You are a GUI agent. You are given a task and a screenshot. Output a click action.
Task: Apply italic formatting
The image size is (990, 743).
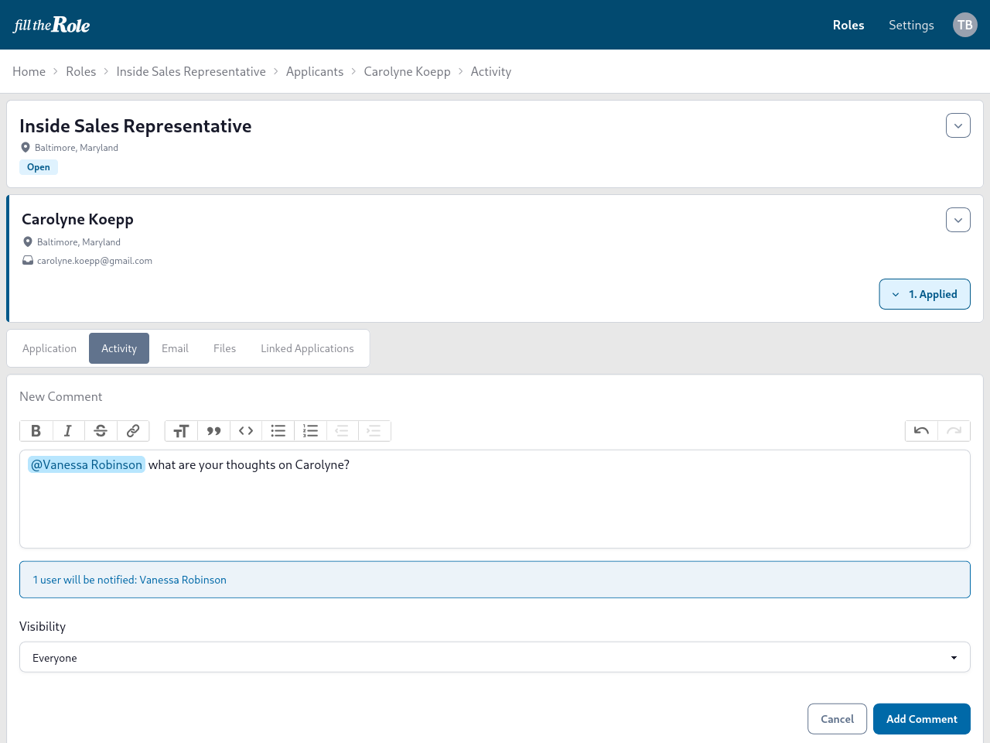click(68, 430)
